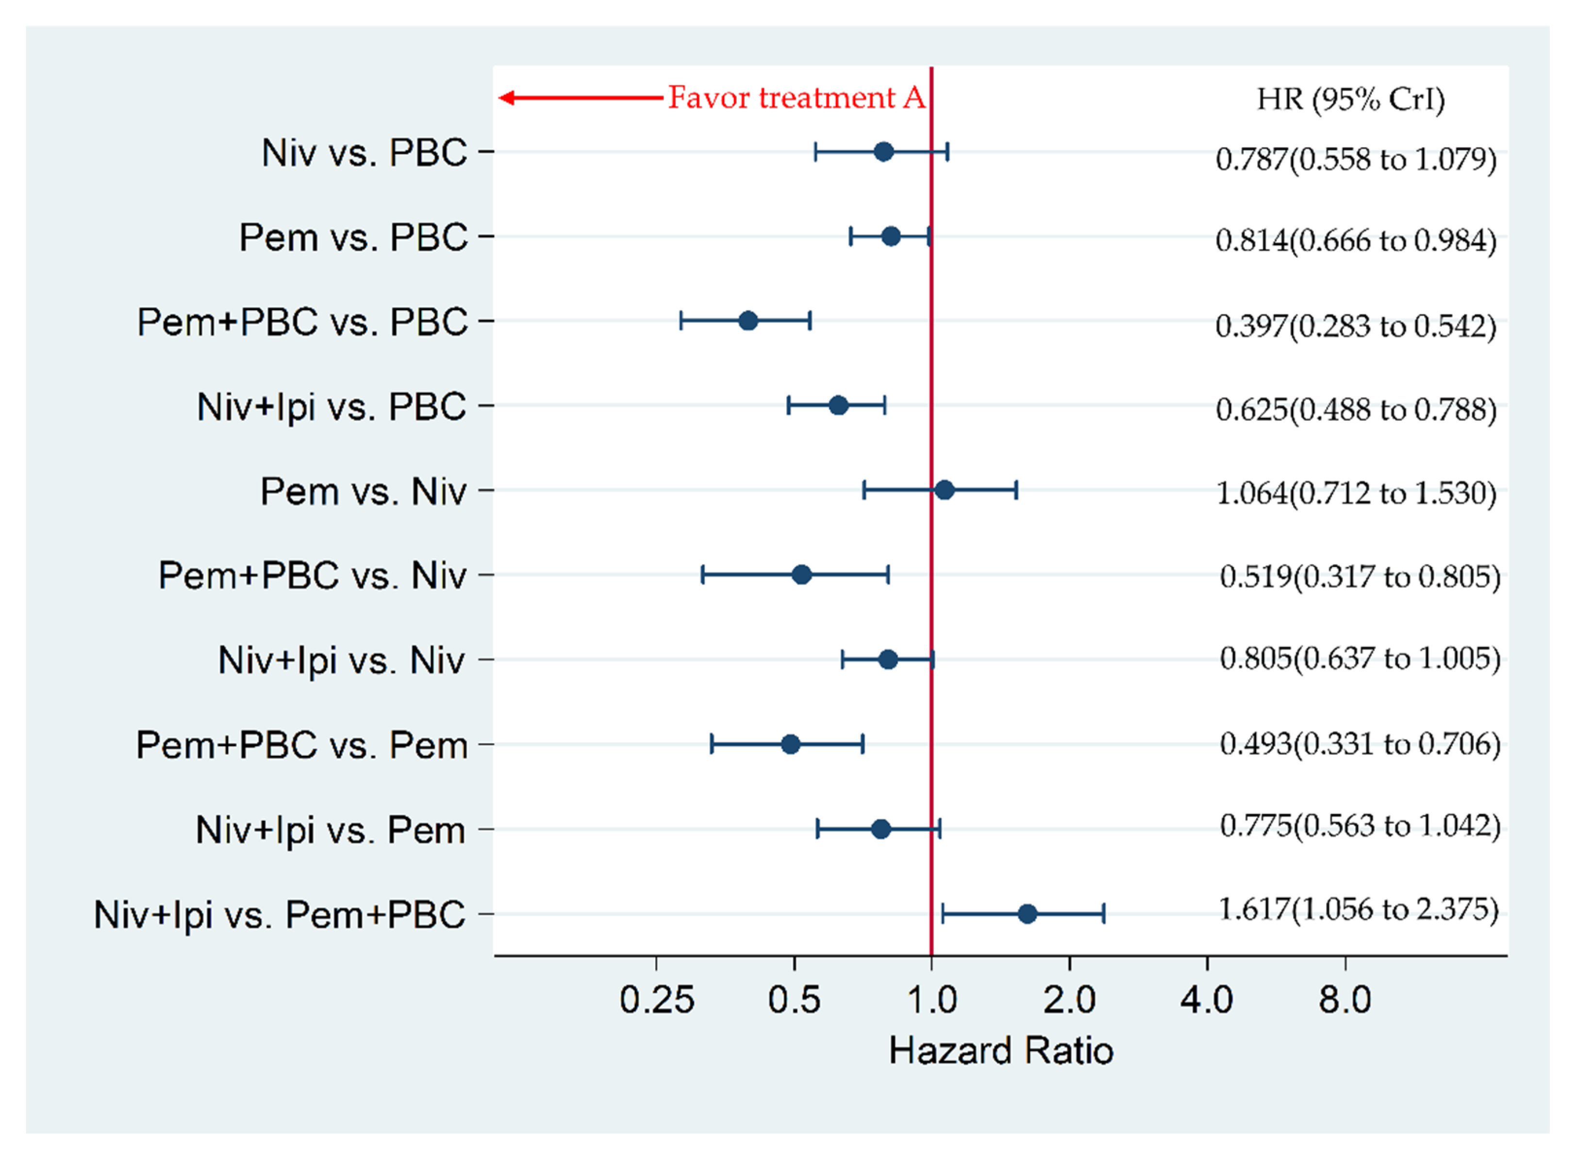Click the Pem+PBC vs. PBC point estimate dot
Image resolution: width=1576 pixels, height=1166 pixels.
click(748, 321)
